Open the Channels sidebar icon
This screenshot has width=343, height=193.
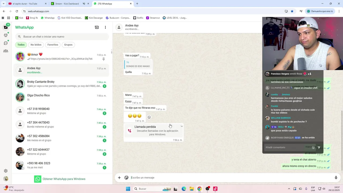point(6,43)
